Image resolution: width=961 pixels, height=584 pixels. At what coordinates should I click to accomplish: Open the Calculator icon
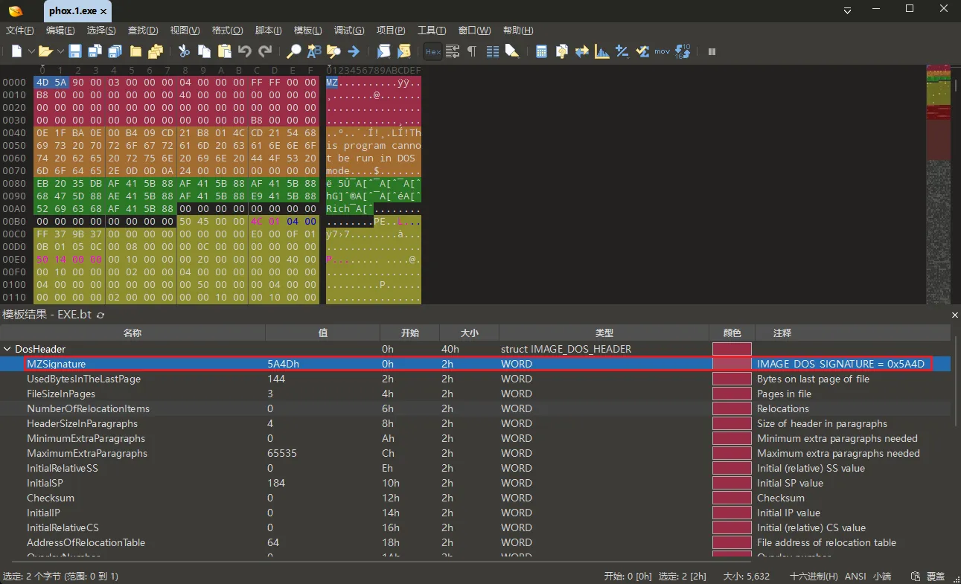pos(541,51)
